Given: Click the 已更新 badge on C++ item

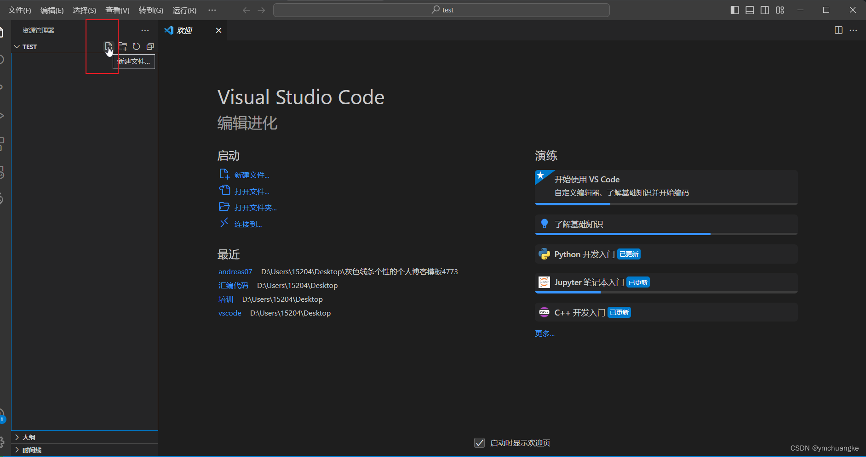Looking at the screenshot, I should 619,312.
